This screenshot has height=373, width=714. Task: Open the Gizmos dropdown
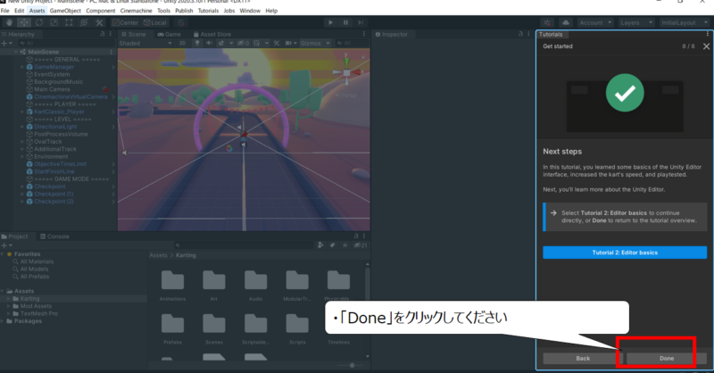point(315,43)
